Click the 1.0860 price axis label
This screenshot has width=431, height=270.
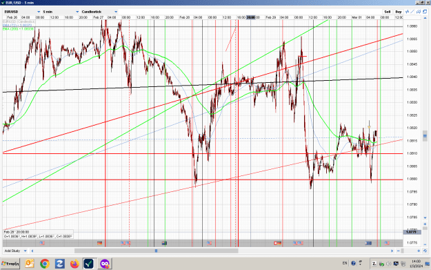pos(412,26)
